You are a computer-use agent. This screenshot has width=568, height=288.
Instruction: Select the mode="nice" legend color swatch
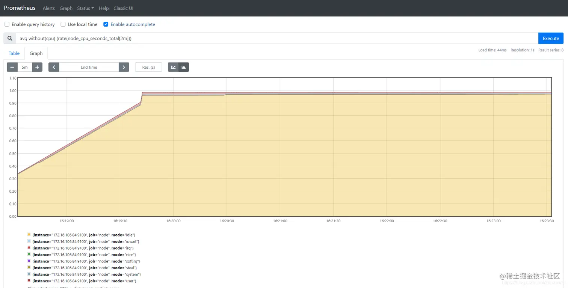(29, 254)
